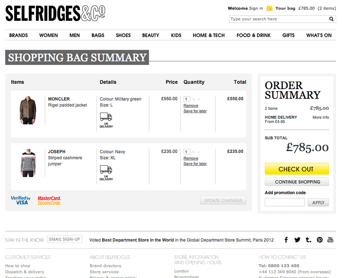Image resolution: width=342 pixels, height=278 pixels.
Task: Click the Selfridges & Co logo
Action: (55, 13)
